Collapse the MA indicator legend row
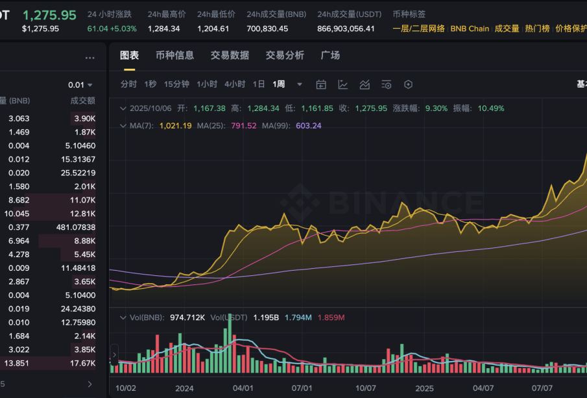The image size is (587, 398). tap(123, 125)
